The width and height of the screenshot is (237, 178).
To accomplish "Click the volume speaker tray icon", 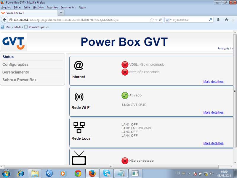I will [x=212, y=174].
